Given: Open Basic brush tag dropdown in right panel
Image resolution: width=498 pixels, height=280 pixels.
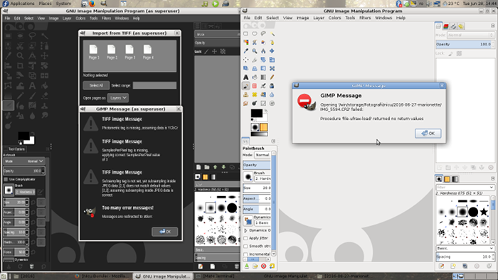Looking at the screenshot, I should coord(465,248).
